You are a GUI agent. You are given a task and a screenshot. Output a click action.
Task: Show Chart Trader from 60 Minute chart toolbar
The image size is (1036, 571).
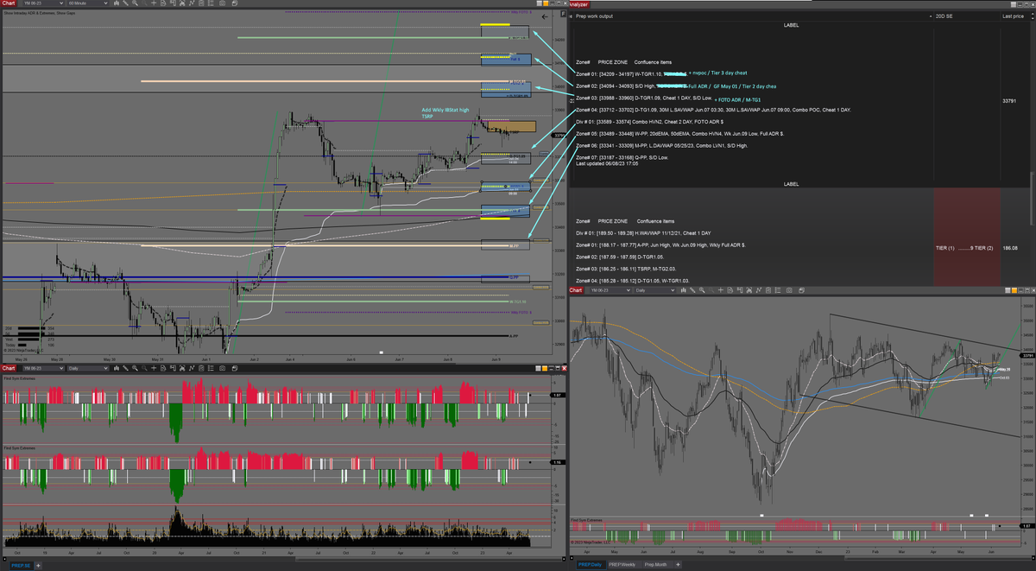[x=173, y=3]
